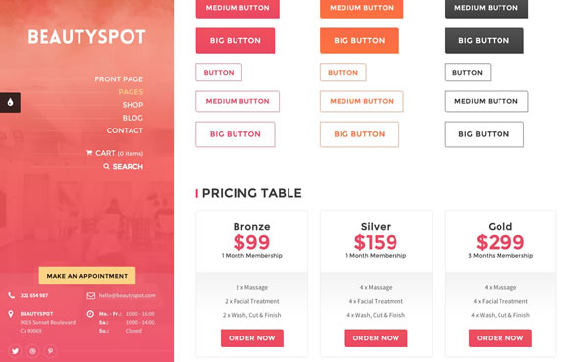Open the Pinterest social icon
The width and height of the screenshot is (579, 362).
[51, 351]
